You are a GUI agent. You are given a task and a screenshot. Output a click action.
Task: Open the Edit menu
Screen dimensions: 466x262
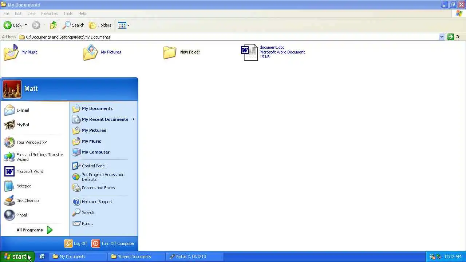(x=18, y=13)
